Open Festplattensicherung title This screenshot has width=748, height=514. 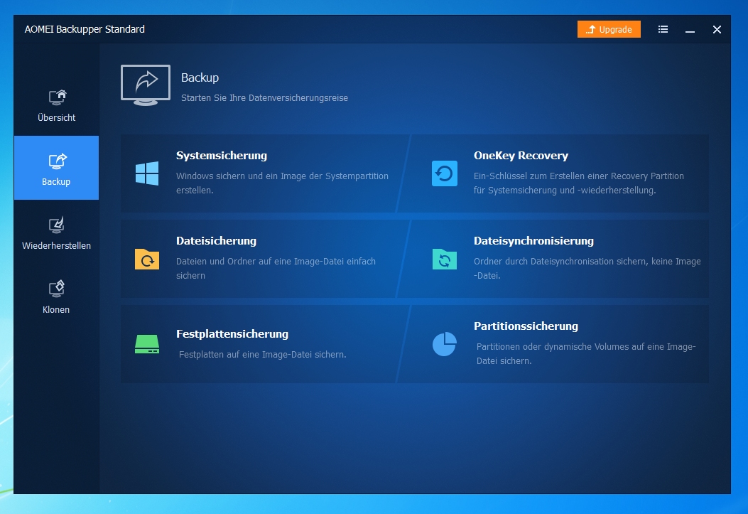(x=232, y=334)
